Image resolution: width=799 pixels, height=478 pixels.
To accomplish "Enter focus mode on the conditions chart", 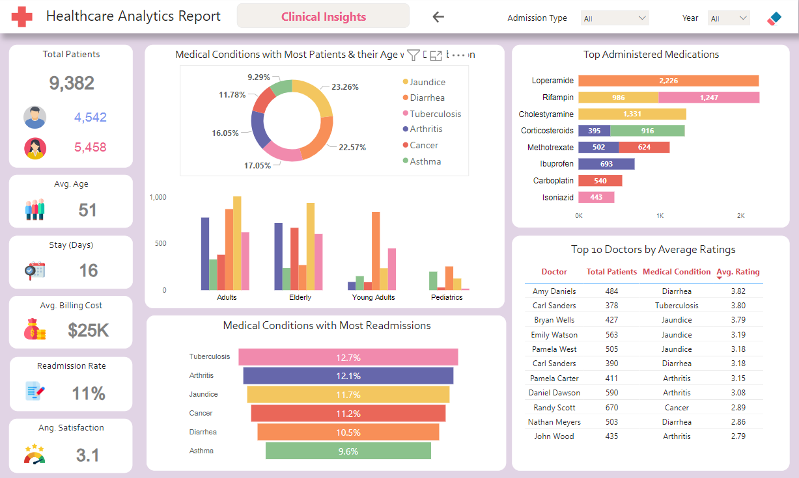I will click(x=436, y=55).
